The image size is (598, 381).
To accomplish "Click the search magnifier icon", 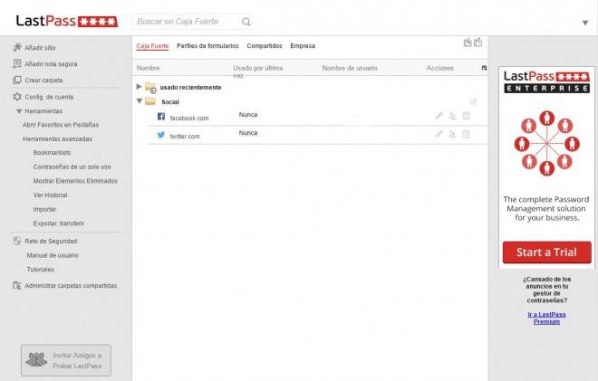I will [x=246, y=22].
